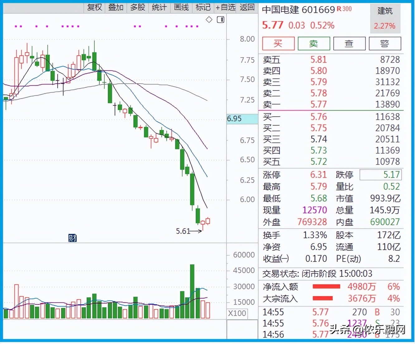Viewport: 415px width, 344px height.
Task: Click the X100 volume unit box
Action: click(x=237, y=313)
